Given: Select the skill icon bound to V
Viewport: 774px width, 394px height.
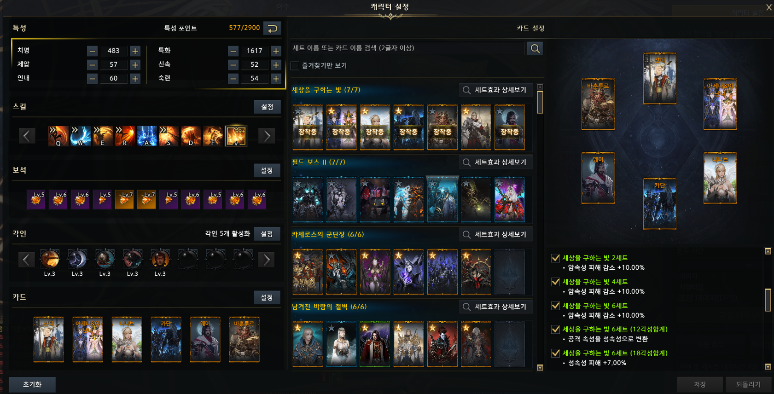Looking at the screenshot, I should click(236, 136).
